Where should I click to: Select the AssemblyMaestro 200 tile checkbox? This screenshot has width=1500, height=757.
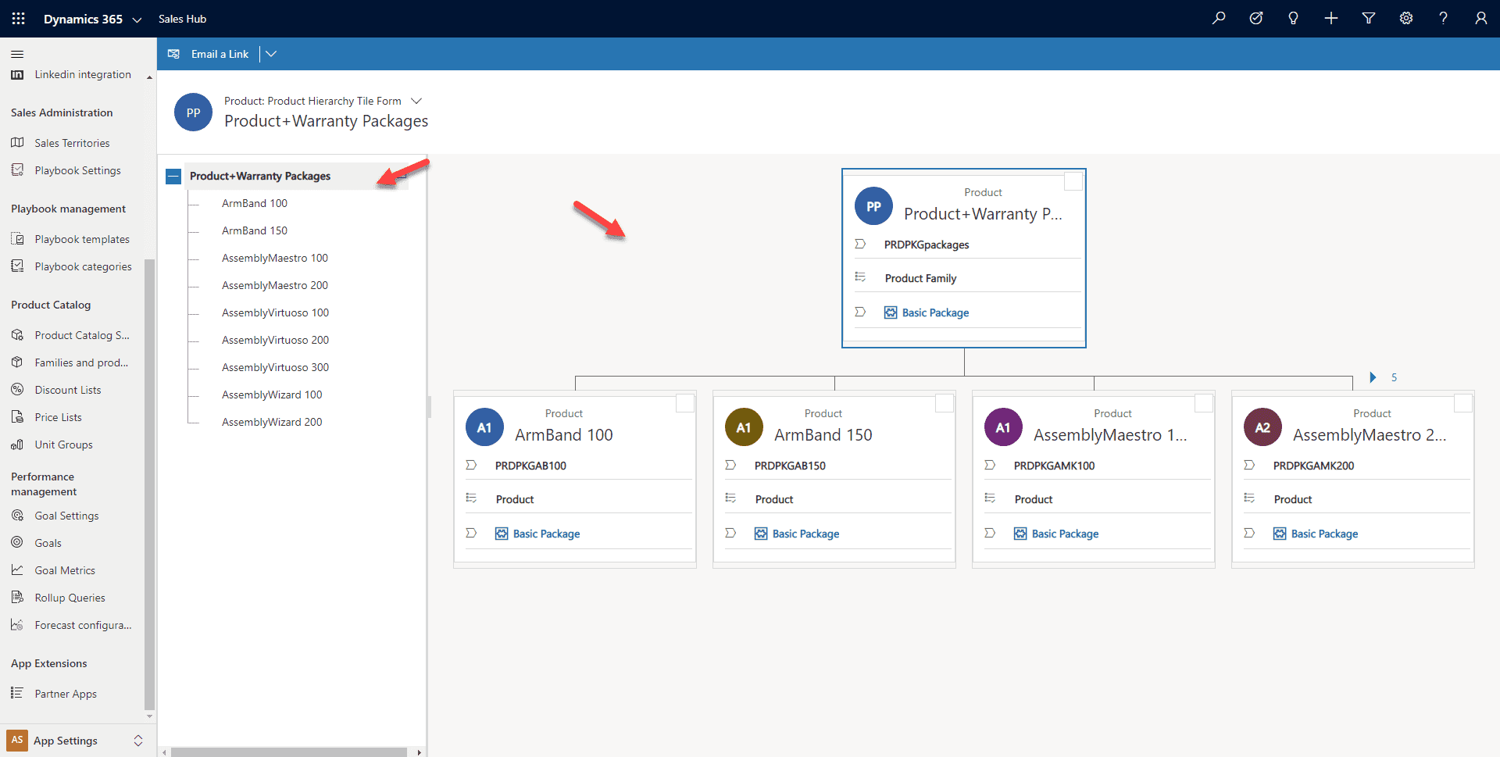tap(1463, 402)
